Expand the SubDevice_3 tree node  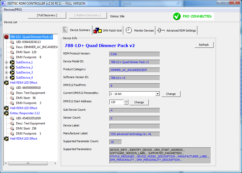click(x=6, y=73)
